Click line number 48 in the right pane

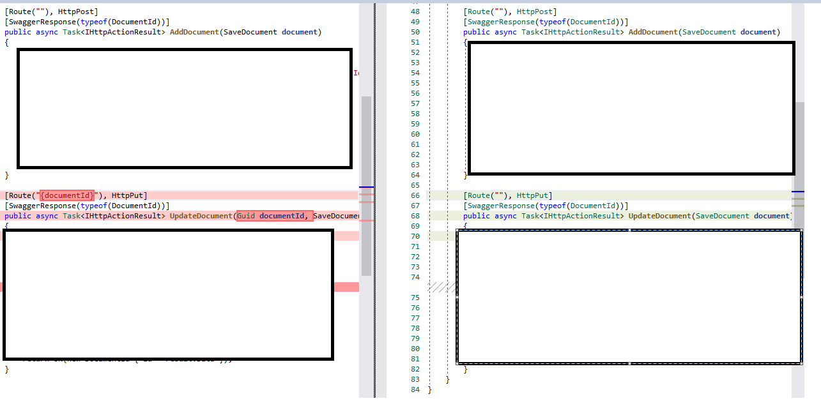click(x=415, y=11)
